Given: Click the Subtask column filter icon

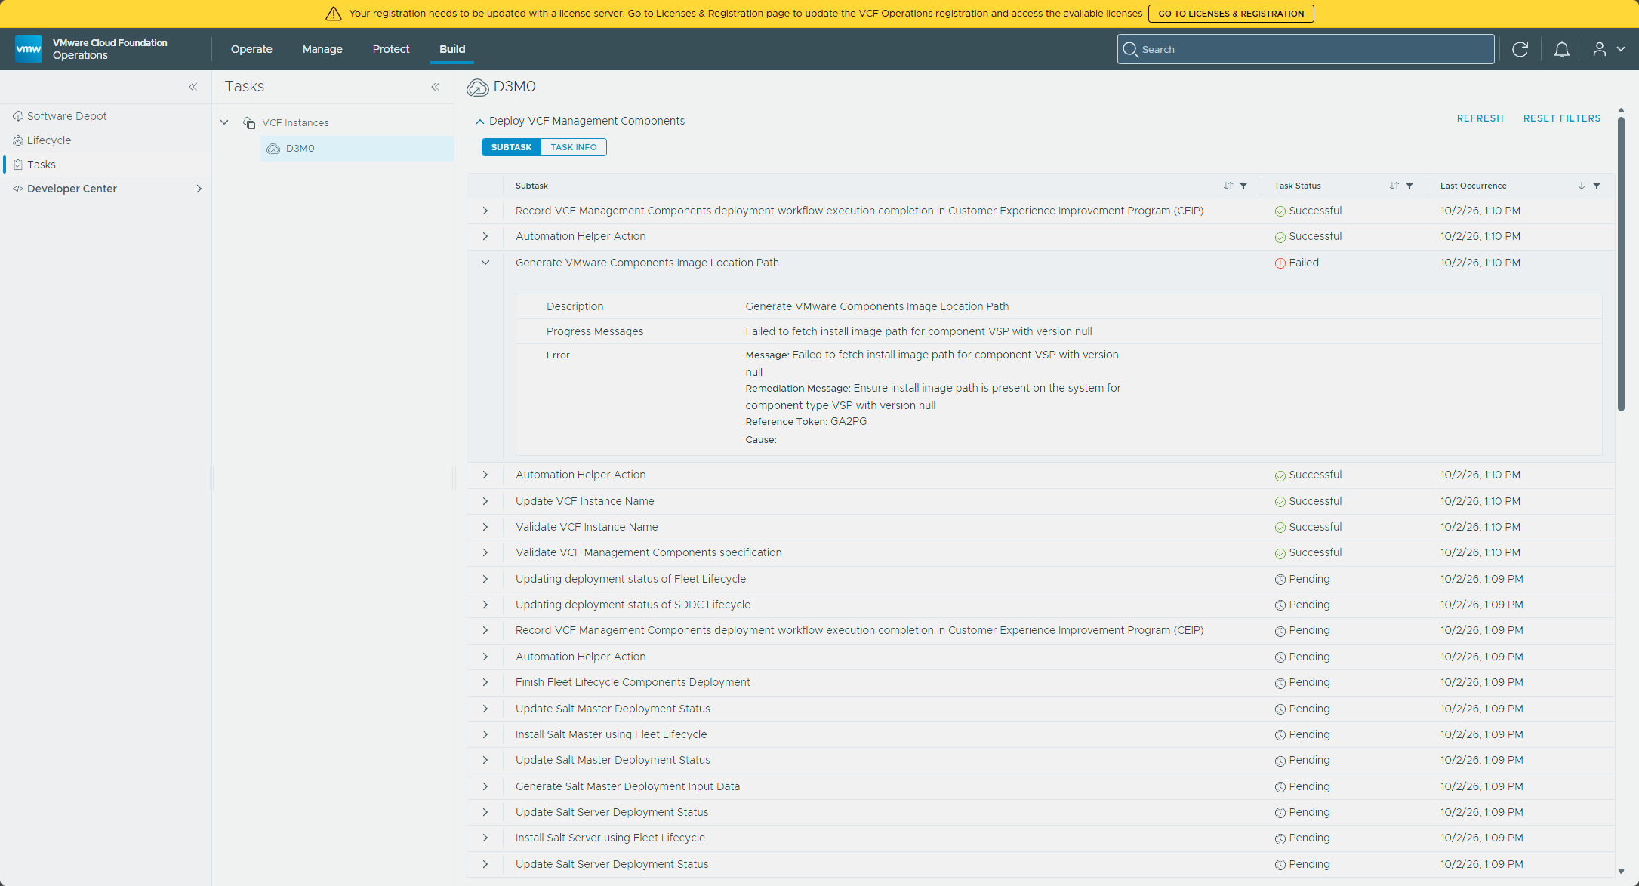Looking at the screenshot, I should click(1243, 186).
